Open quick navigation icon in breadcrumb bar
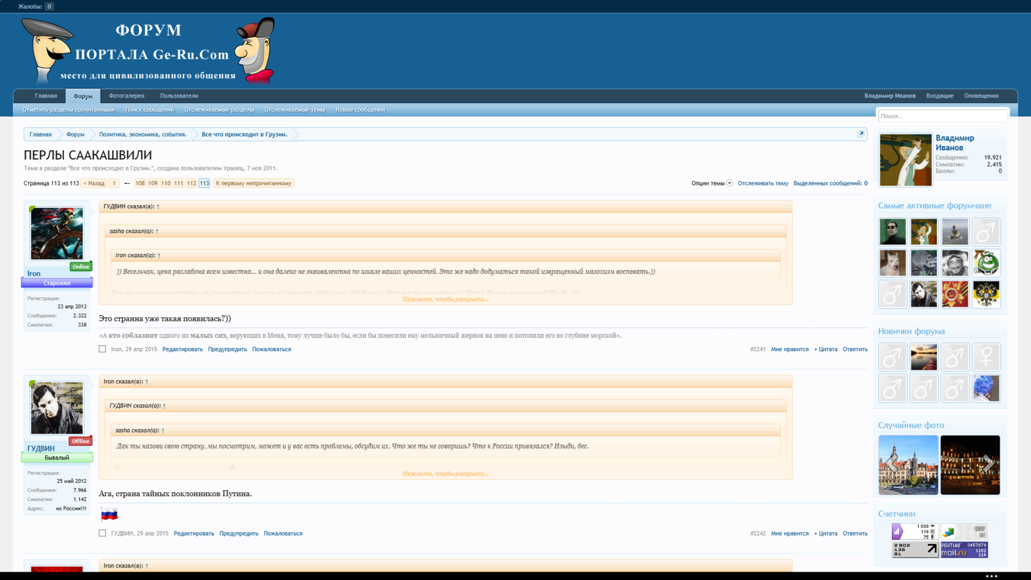This screenshot has height=580, width=1031. (860, 134)
